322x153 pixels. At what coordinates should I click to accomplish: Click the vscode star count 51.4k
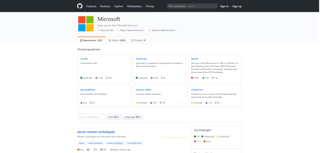(99, 78)
